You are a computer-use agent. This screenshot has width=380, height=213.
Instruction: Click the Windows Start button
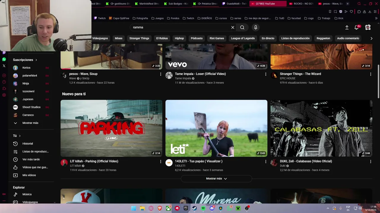134,208
